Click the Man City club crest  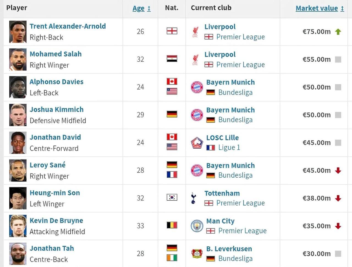point(197,226)
